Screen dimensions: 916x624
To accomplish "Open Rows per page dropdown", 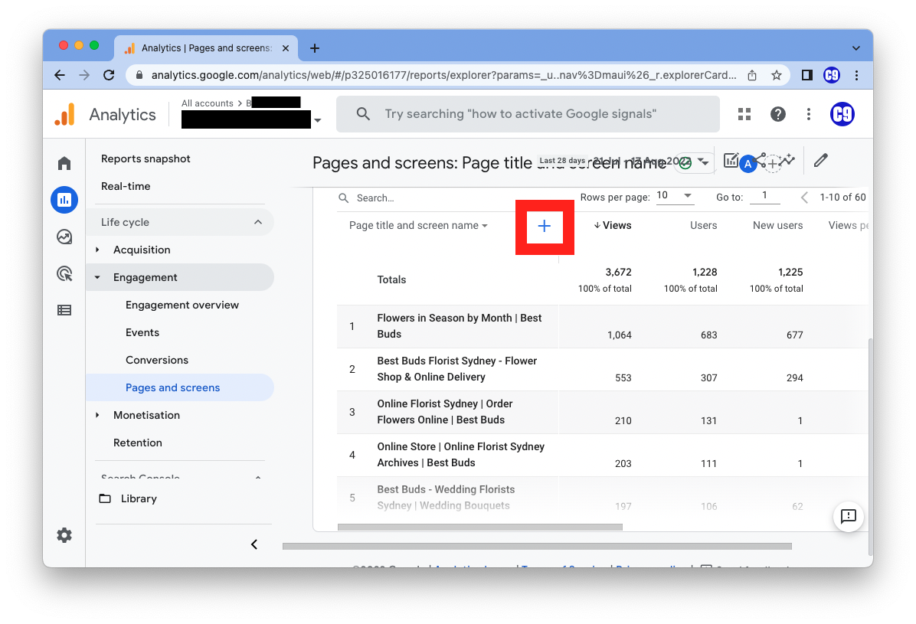I will 675,196.
